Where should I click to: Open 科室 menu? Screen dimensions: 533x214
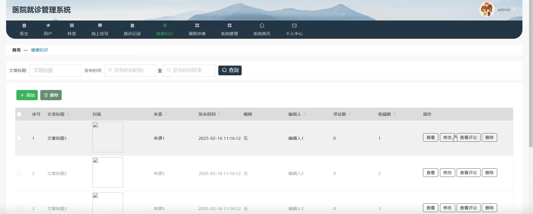click(72, 29)
